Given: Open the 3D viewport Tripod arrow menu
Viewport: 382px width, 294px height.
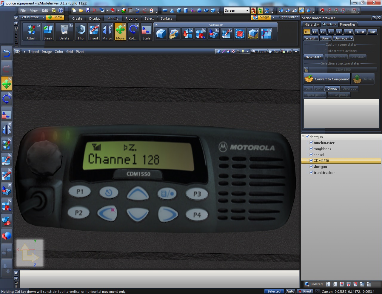Looking at the screenshot, I should [x=24, y=52].
